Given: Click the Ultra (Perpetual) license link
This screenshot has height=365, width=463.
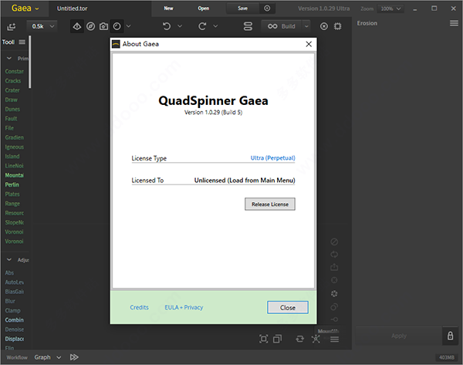Looking at the screenshot, I should [x=273, y=158].
